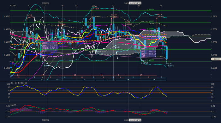Click the green 1.67454 Fibonacci price label
The image size is (221, 123).
pyautogui.click(x=150, y=9)
